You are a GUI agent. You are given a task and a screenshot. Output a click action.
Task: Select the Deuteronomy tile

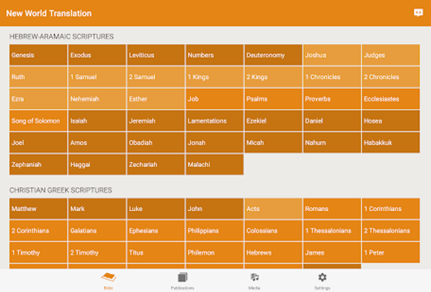point(273,55)
